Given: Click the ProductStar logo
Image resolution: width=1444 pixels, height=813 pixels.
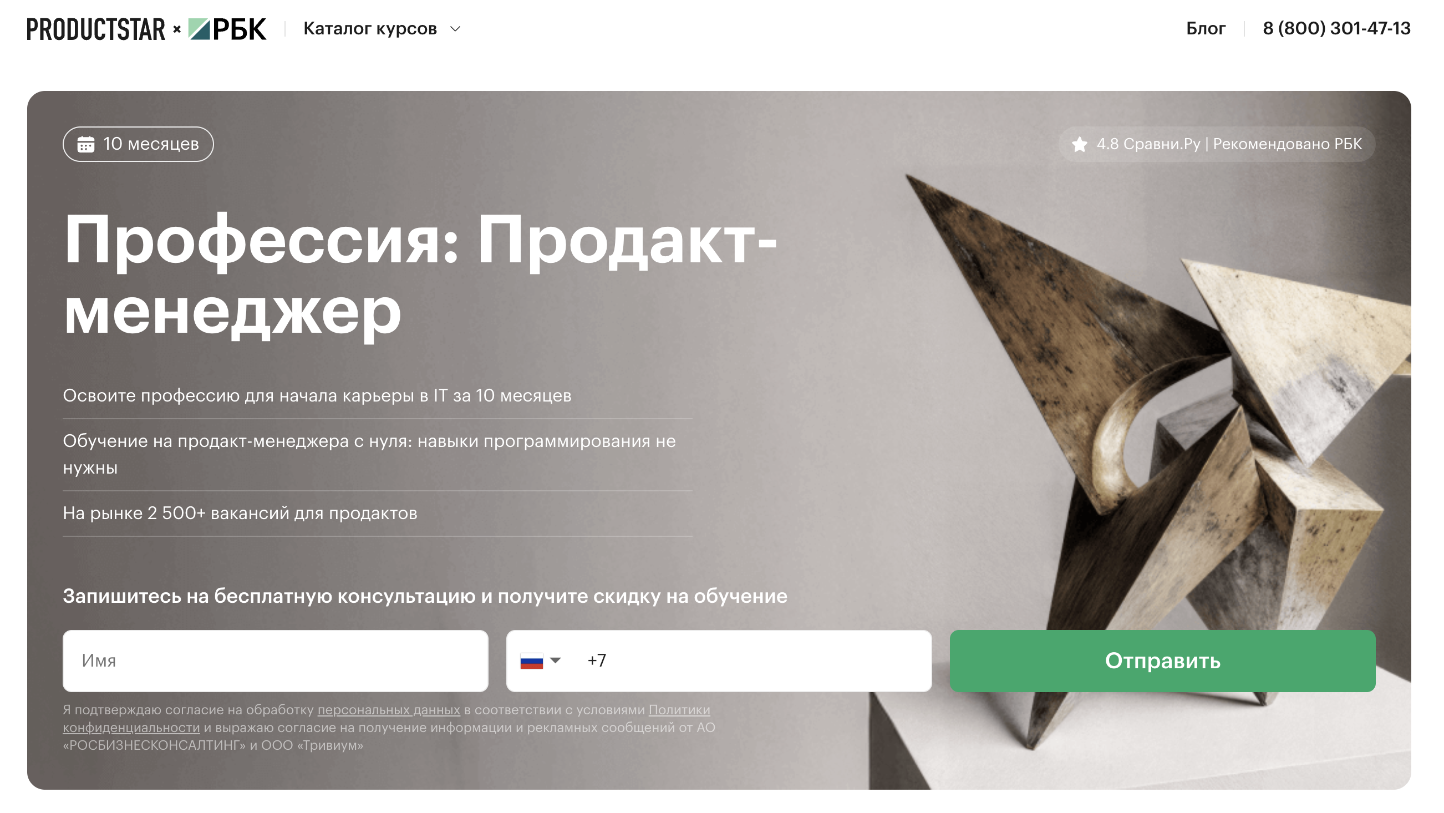Looking at the screenshot, I should [x=96, y=29].
